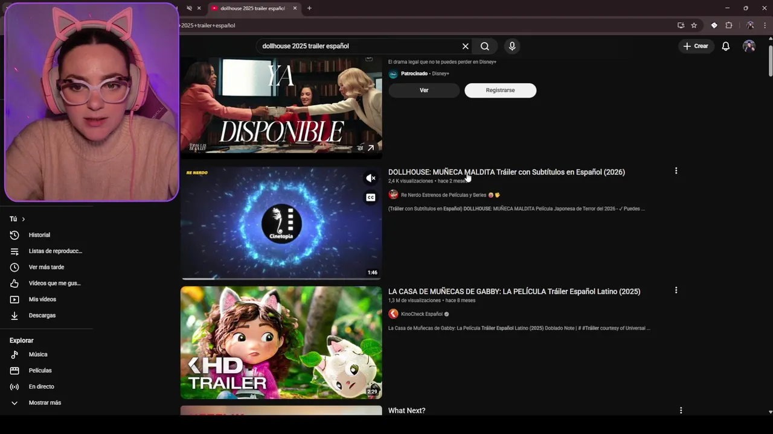Click the scrollbar down arrow
This screenshot has height=434, width=773.
click(x=770, y=412)
